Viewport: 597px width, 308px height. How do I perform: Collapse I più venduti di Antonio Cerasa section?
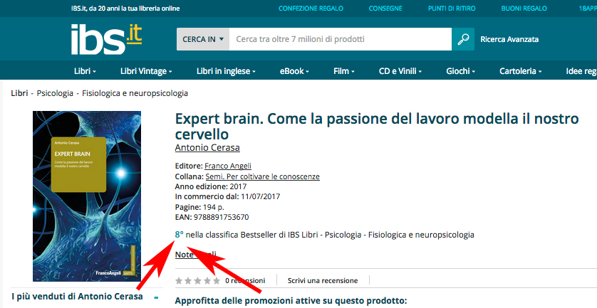(156, 297)
